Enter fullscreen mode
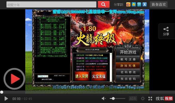The height and width of the screenshot is (103, 175). pos(150,99)
